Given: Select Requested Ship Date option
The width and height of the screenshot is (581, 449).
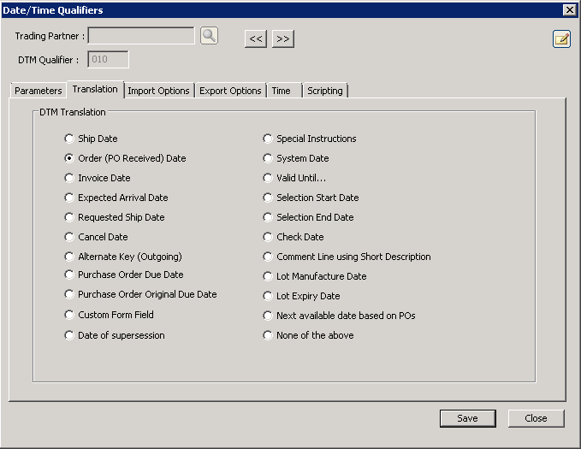Looking at the screenshot, I should 69,217.
